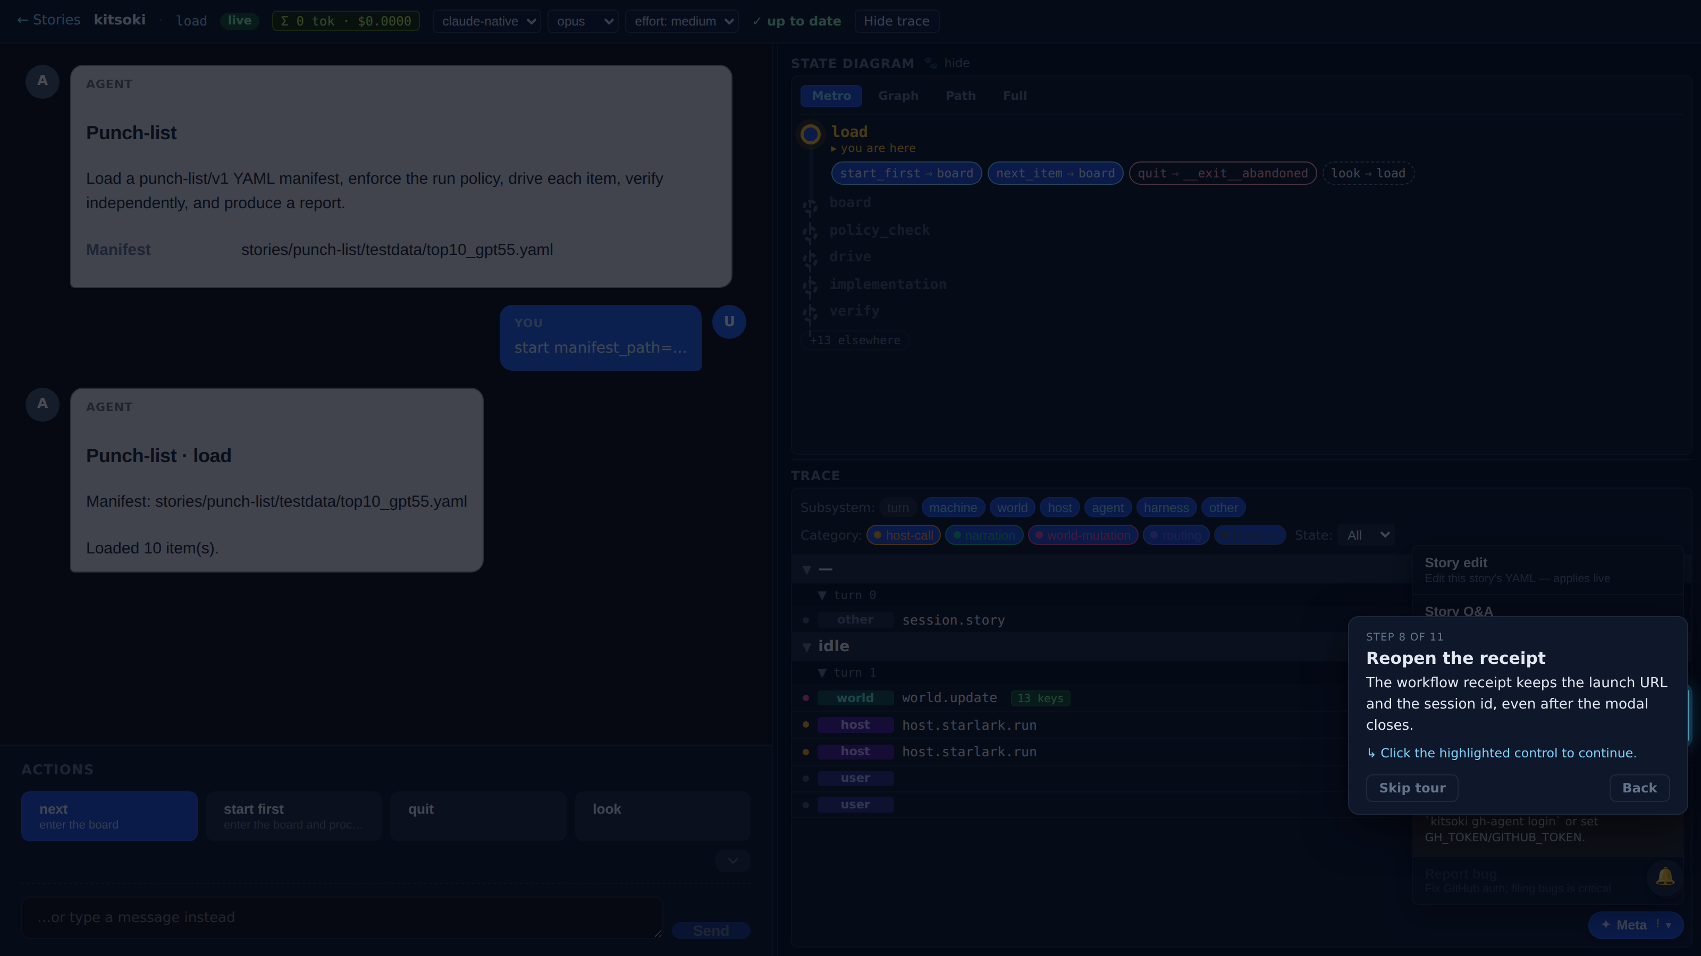This screenshot has height=956, width=1701.
Task: Select the verify state node
Action: (854, 311)
